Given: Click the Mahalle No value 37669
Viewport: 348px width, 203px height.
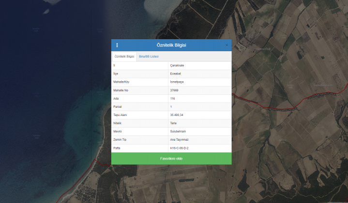Looking at the screenshot, I should pyautogui.click(x=174, y=90).
